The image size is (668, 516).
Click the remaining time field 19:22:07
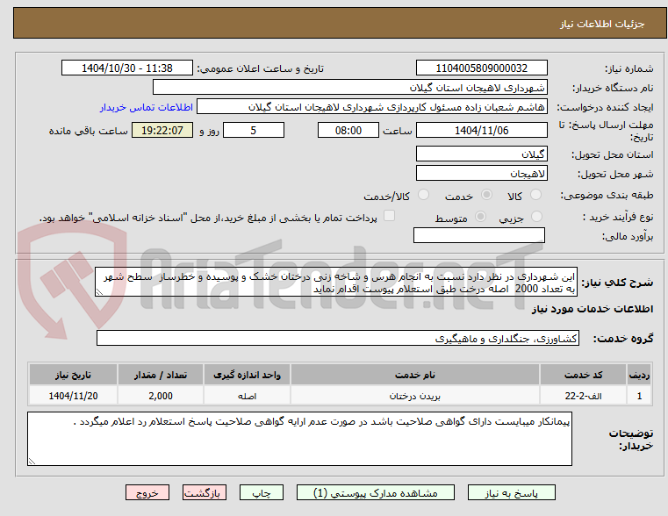click(162, 130)
